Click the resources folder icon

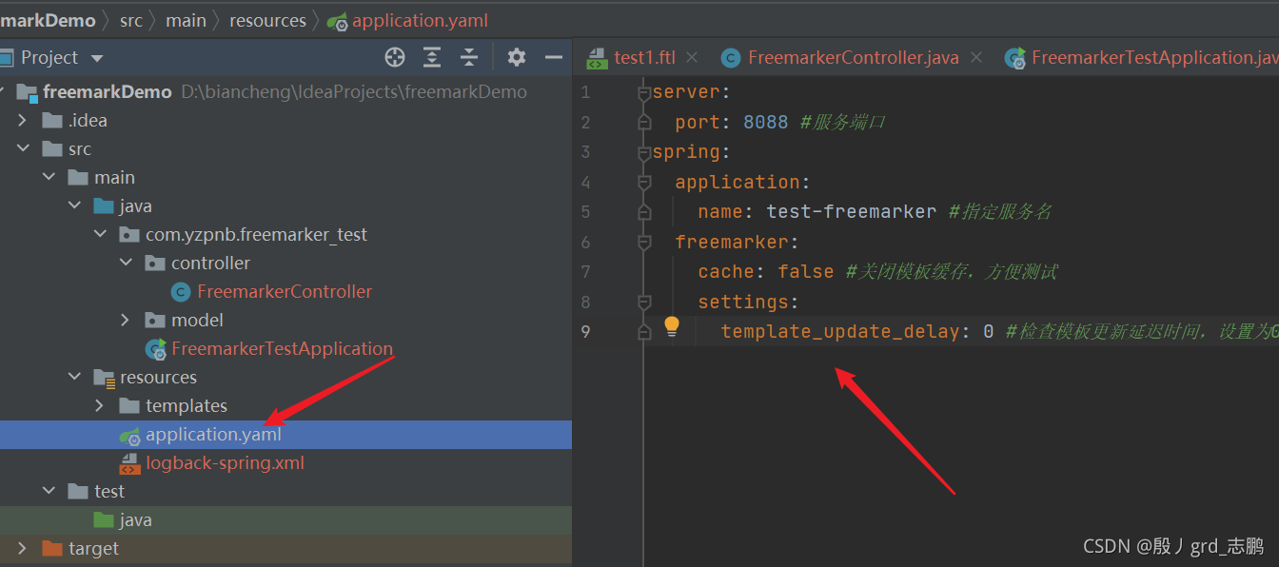coord(104,378)
